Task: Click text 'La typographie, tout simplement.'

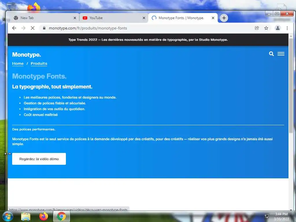Action: coord(52,87)
